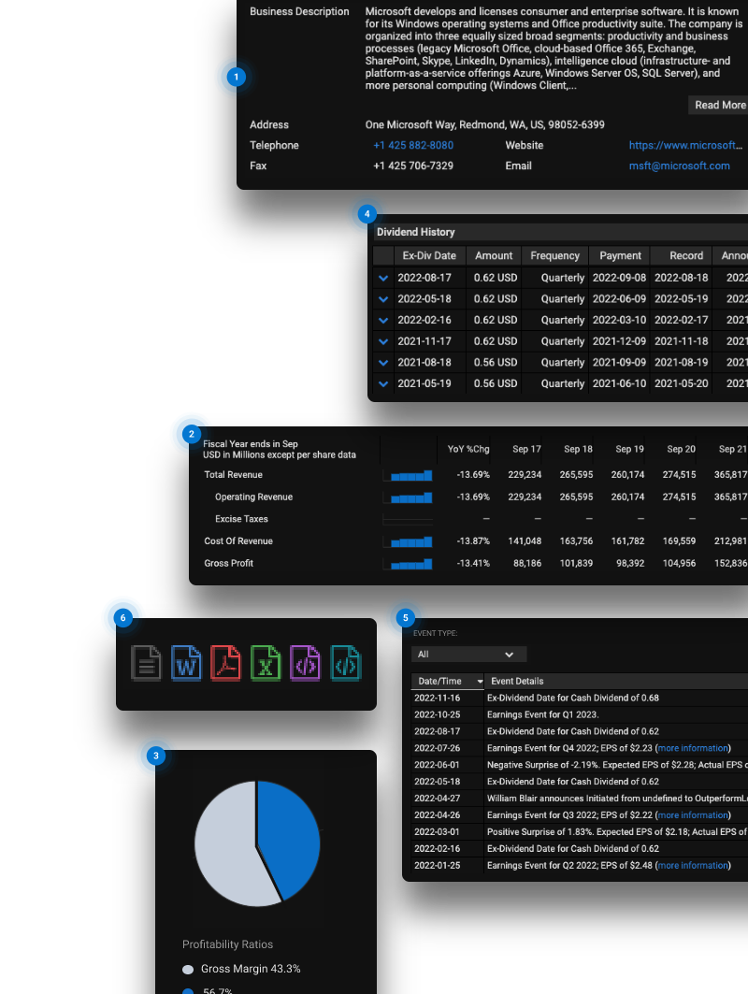Click the Read More button
Viewport: 748px width, 994px height.
click(x=719, y=105)
